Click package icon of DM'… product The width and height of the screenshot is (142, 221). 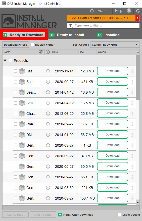coord(22,135)
